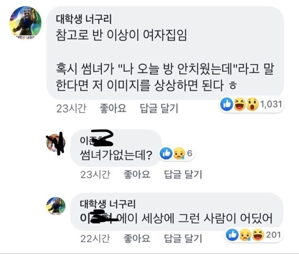
Task: Open the 22시간 timestamp on the last reply
Action: pyautogui.click(x=94, y=239)
